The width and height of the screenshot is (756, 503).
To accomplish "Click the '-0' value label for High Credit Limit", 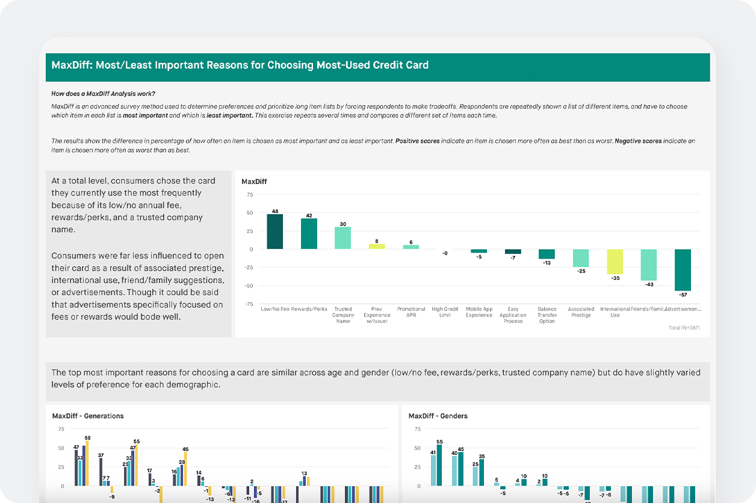I will [445, 253].
